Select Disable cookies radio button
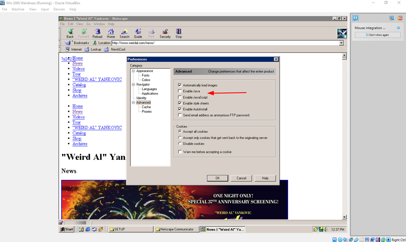 tap(180, 144)
